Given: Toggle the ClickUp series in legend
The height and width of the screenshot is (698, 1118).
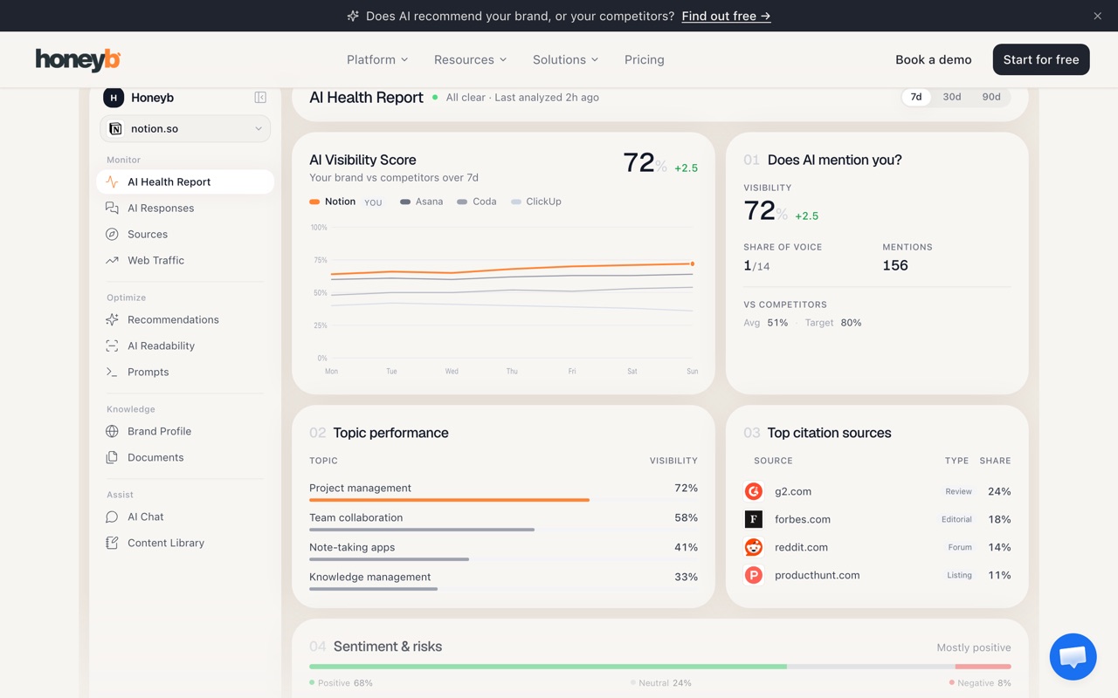Looking at the screenshot, I should click(x=536, y=202).
